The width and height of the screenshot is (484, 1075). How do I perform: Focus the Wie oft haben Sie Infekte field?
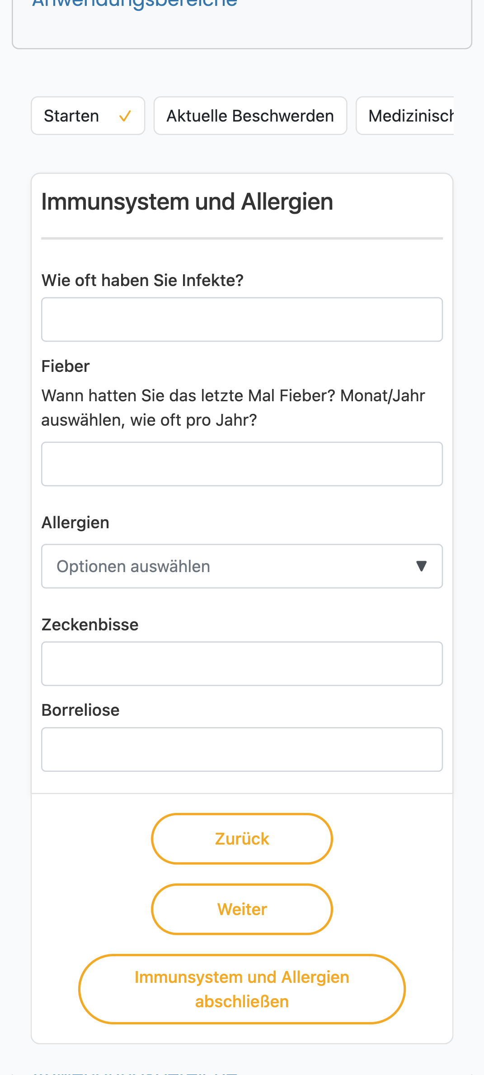point(242,319)
